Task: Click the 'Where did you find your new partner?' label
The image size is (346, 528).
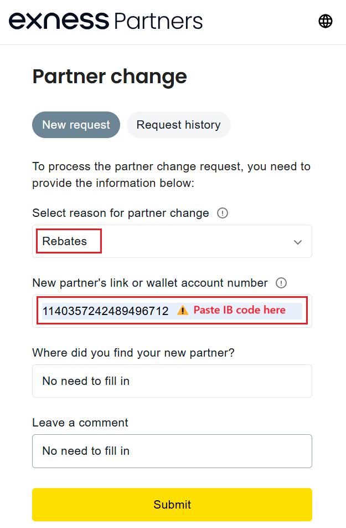Action: pos(133,353)
